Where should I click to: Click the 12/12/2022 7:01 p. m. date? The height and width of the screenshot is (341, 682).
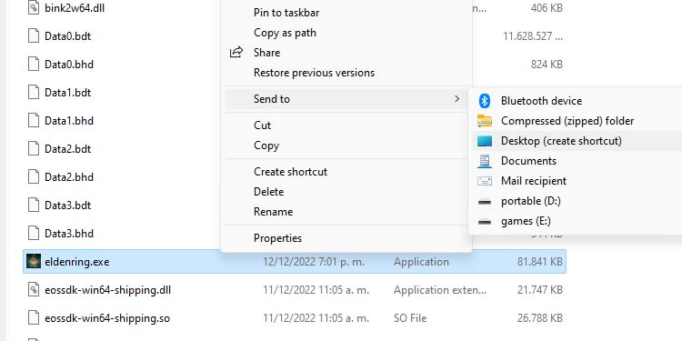pyautogui.click(x=314, y=262)
